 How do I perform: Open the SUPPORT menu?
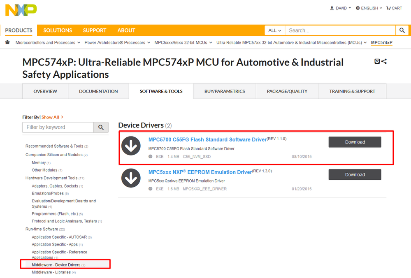coord(95,30)
